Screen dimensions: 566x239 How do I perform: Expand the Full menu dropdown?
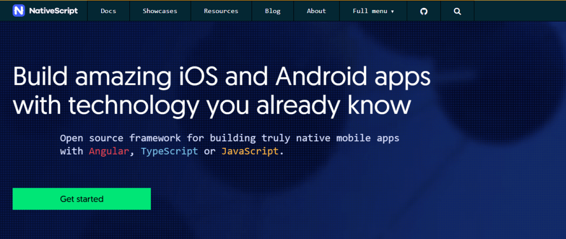pyautogui.click(x=373, y=11)
